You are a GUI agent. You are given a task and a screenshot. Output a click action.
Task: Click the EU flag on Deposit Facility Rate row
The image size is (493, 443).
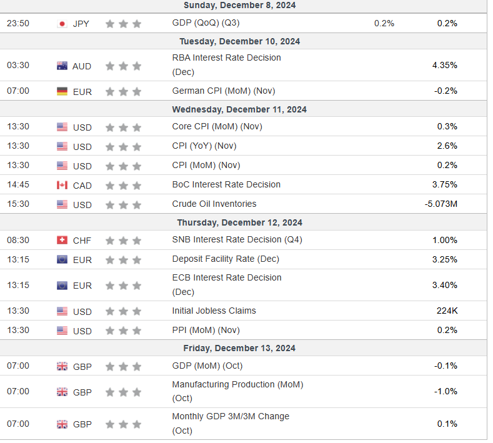pos(62,260)
